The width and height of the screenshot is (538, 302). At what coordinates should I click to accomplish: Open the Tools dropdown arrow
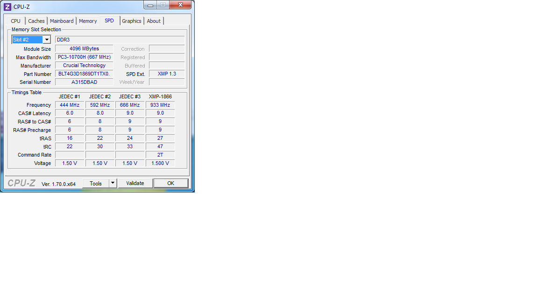pos(113,184)
